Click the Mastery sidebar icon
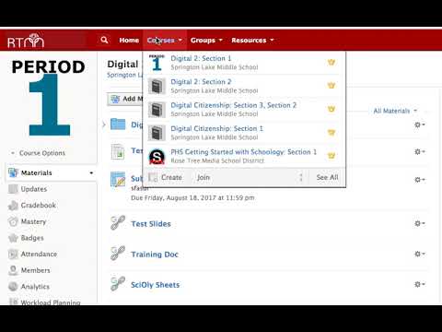The height and width of the screenshot is (332, 442). pyautogui.click(x=13, y=221)
